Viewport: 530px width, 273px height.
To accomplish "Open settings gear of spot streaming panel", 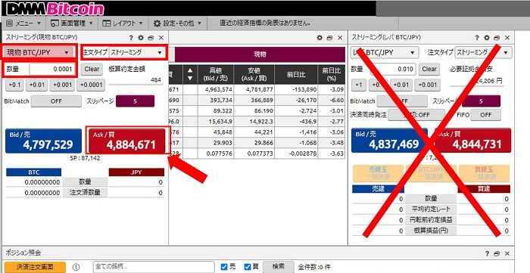I will (x=141, y=38).
